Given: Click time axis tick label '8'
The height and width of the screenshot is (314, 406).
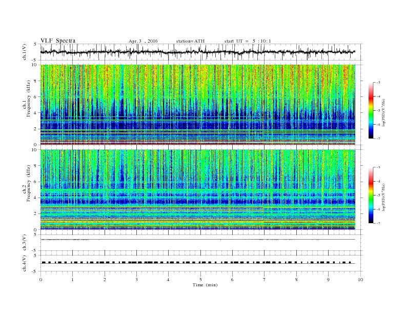Looking at the screenshot, I should click(x=296, y=280).
